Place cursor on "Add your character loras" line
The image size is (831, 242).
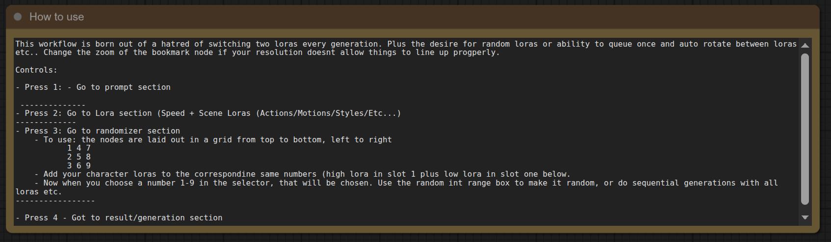302,174
